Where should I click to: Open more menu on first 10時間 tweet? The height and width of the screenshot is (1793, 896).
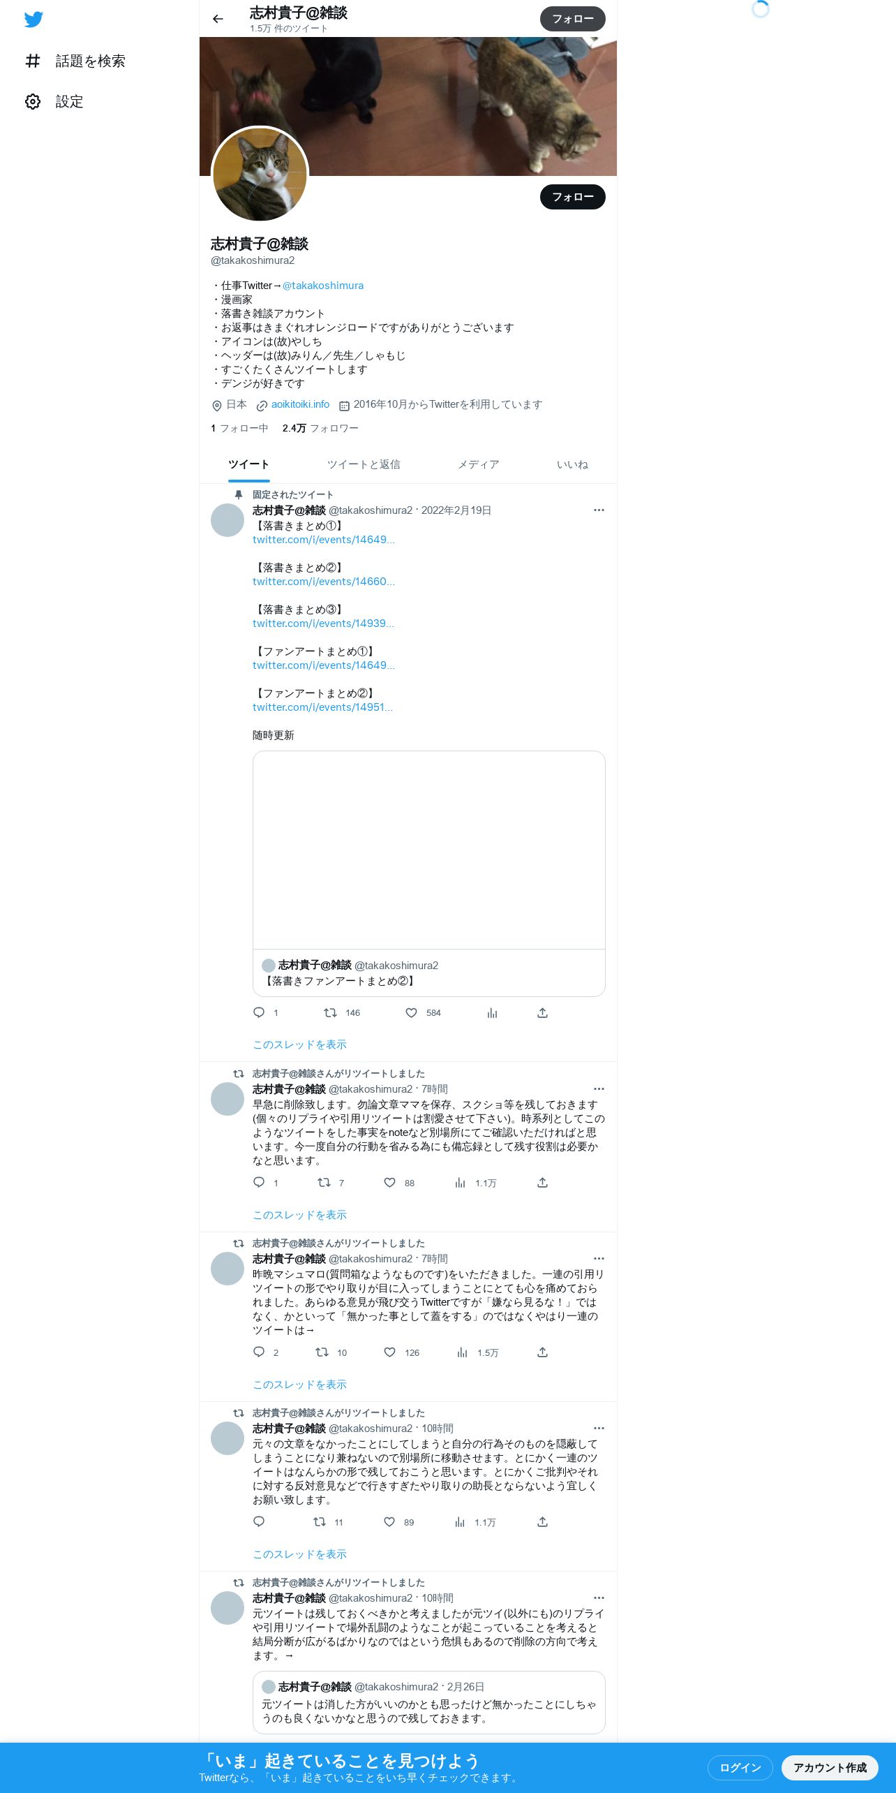[x=599, y=1429]
